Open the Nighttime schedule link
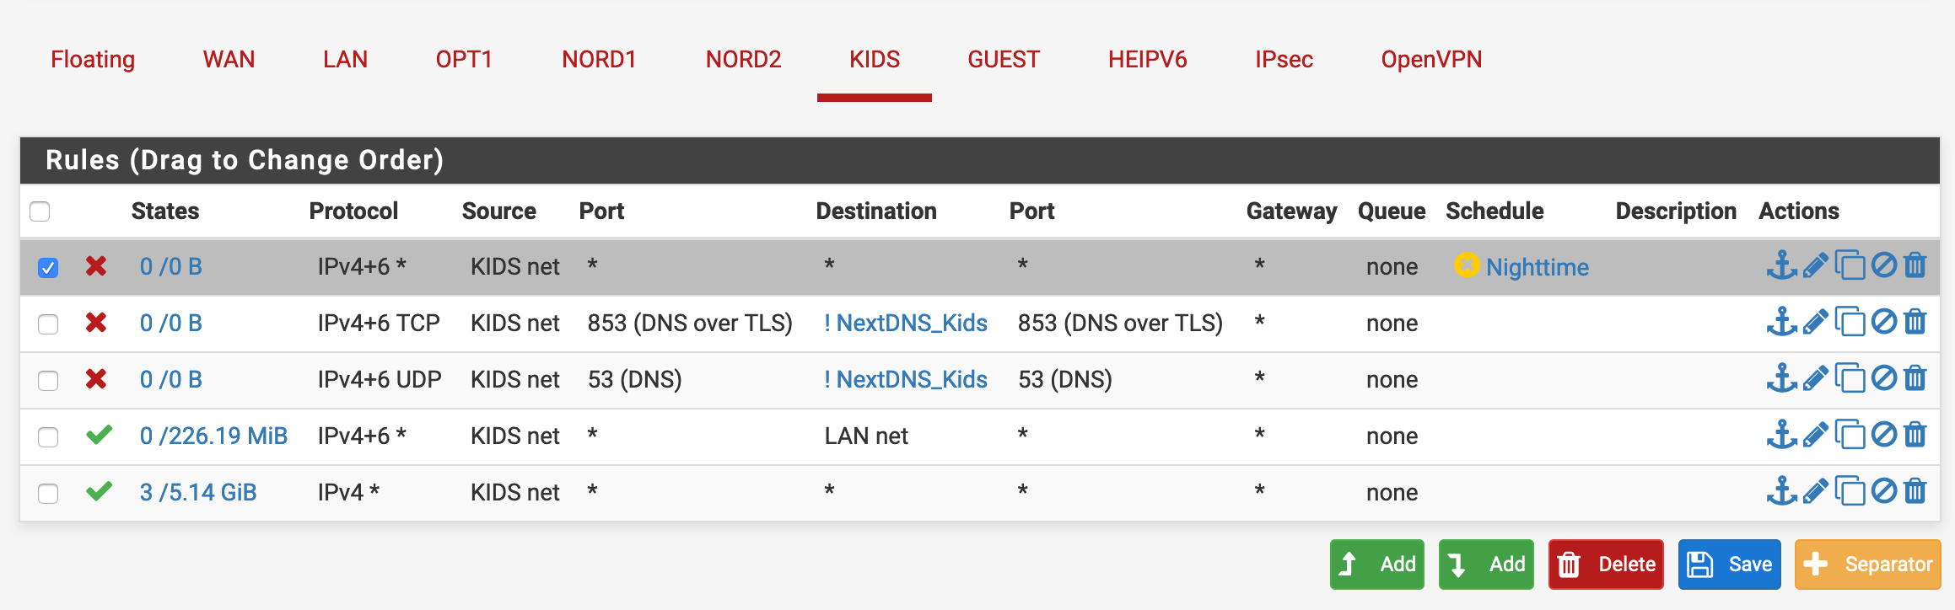The image size is (1955, 610). pyautogui.click(x=1537, y=266)
